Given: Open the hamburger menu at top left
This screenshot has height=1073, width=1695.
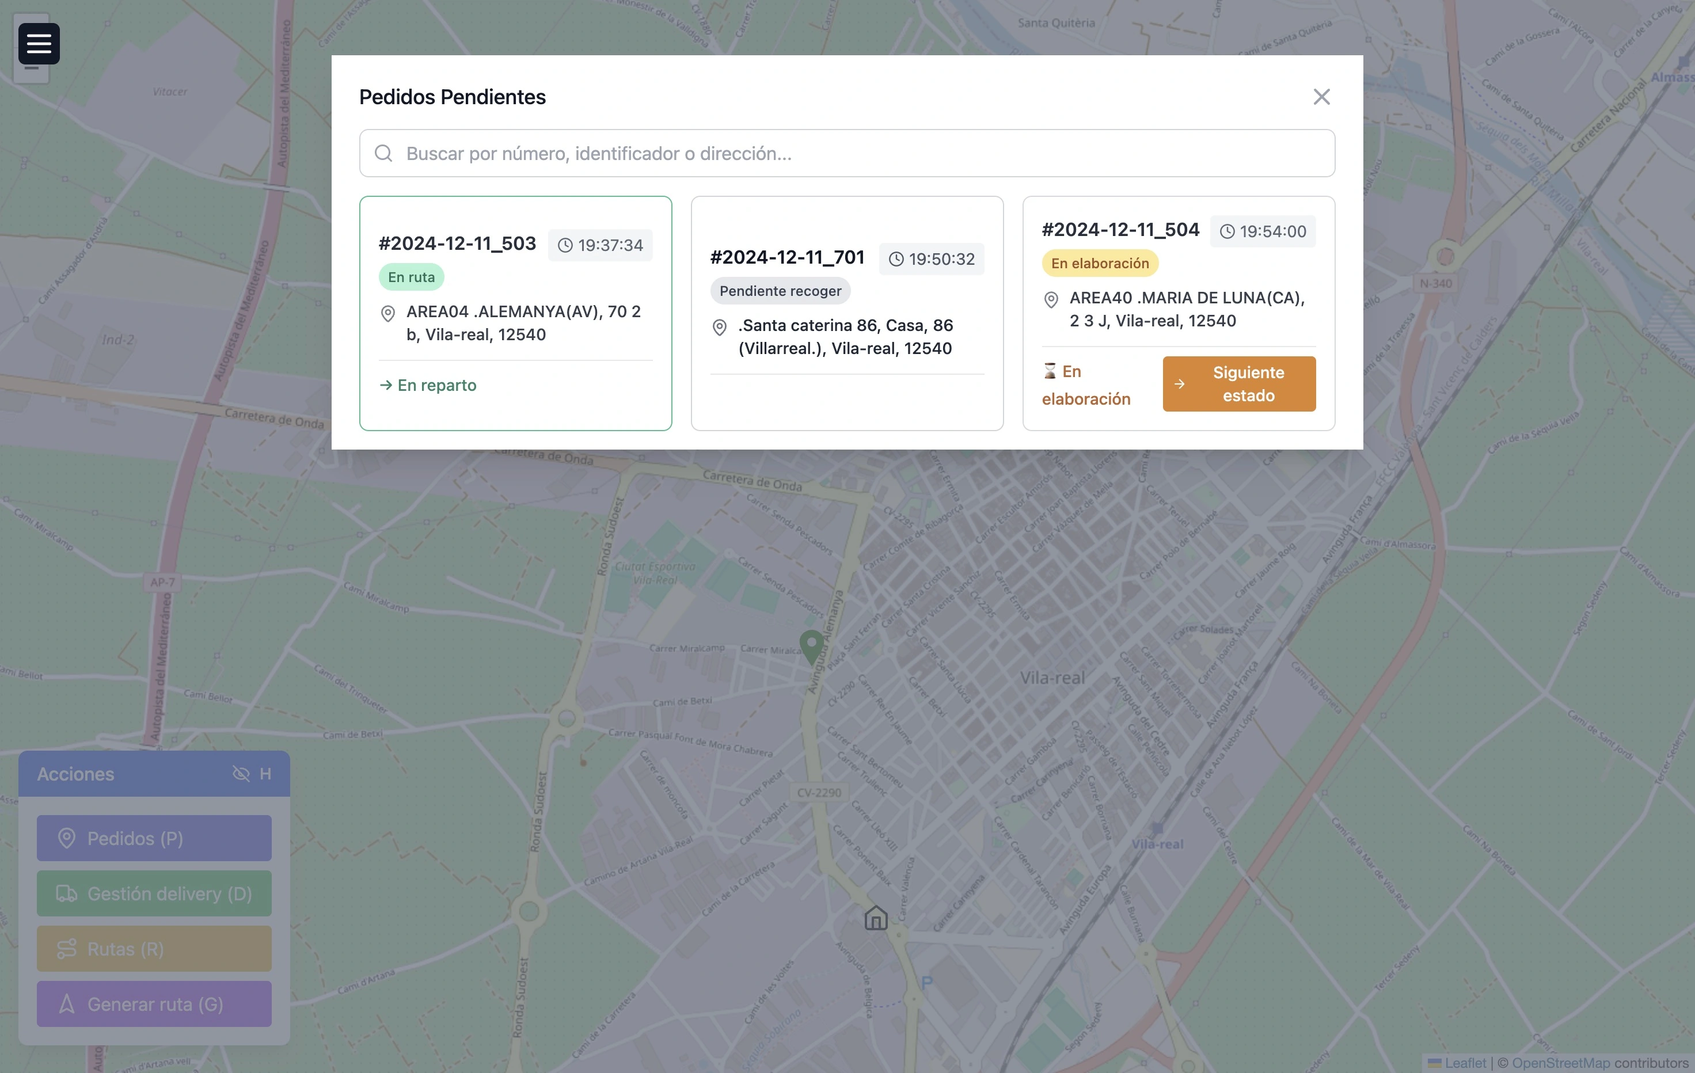Looking at the screenshot, I should [x=39, y=43].
